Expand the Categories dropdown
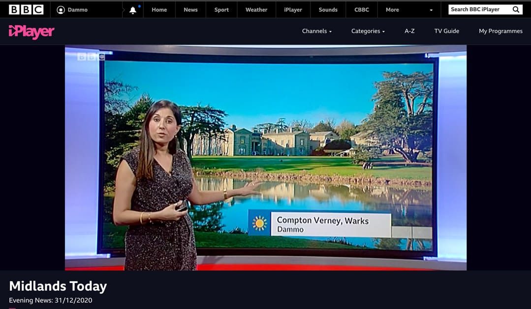Image resolution: width=531 pixels, height=309 pixels. tap(368, 31)
